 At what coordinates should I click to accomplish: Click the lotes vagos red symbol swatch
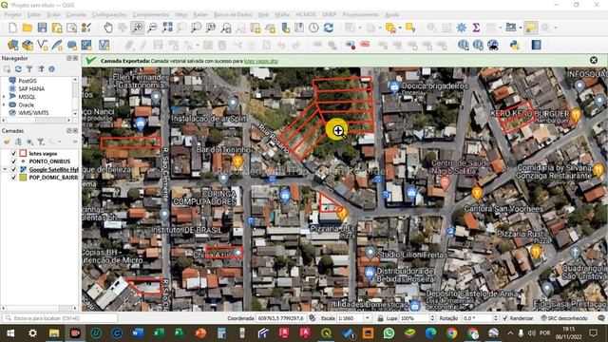23,154
